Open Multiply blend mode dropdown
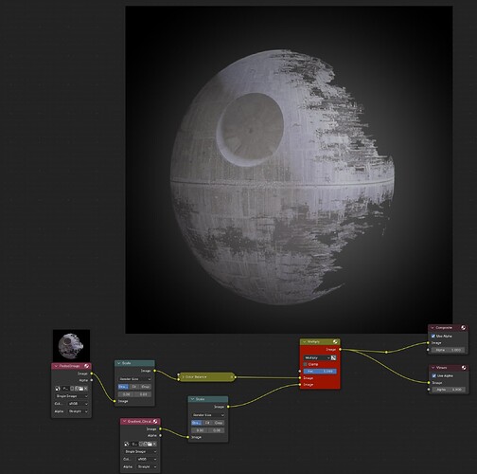 click(317, 357)
